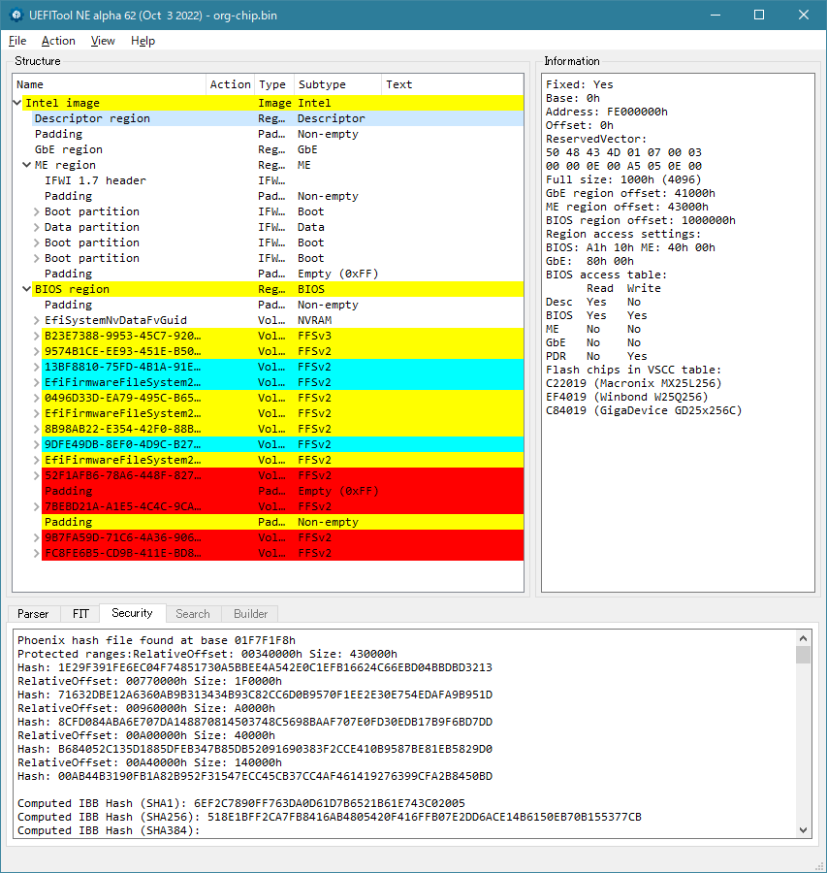Image resolution: width=827 pixels, height=873 pixels.
Task: Open the Action menu
Action: pos(58,41)
